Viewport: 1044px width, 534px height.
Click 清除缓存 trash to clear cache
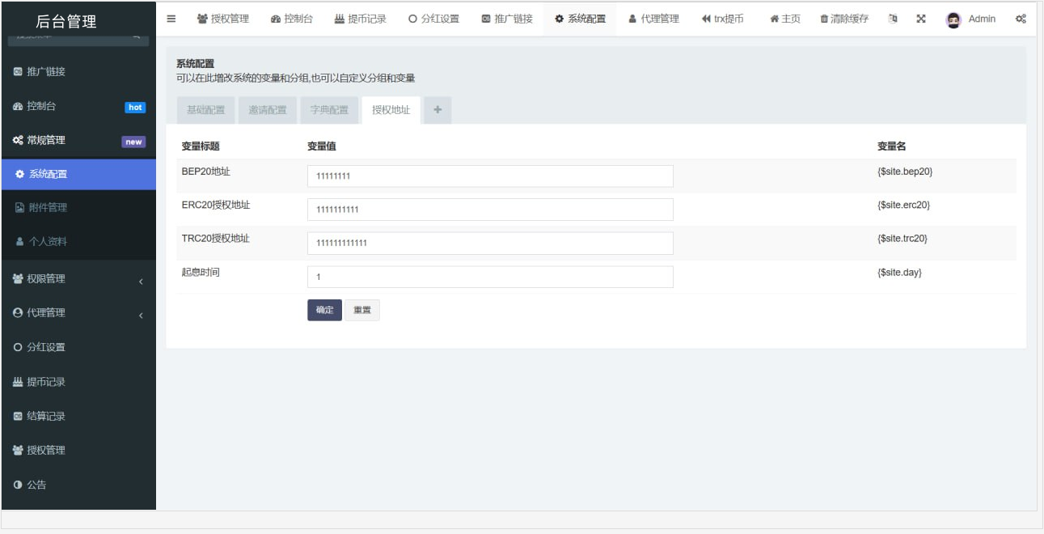tap(844, 19)
